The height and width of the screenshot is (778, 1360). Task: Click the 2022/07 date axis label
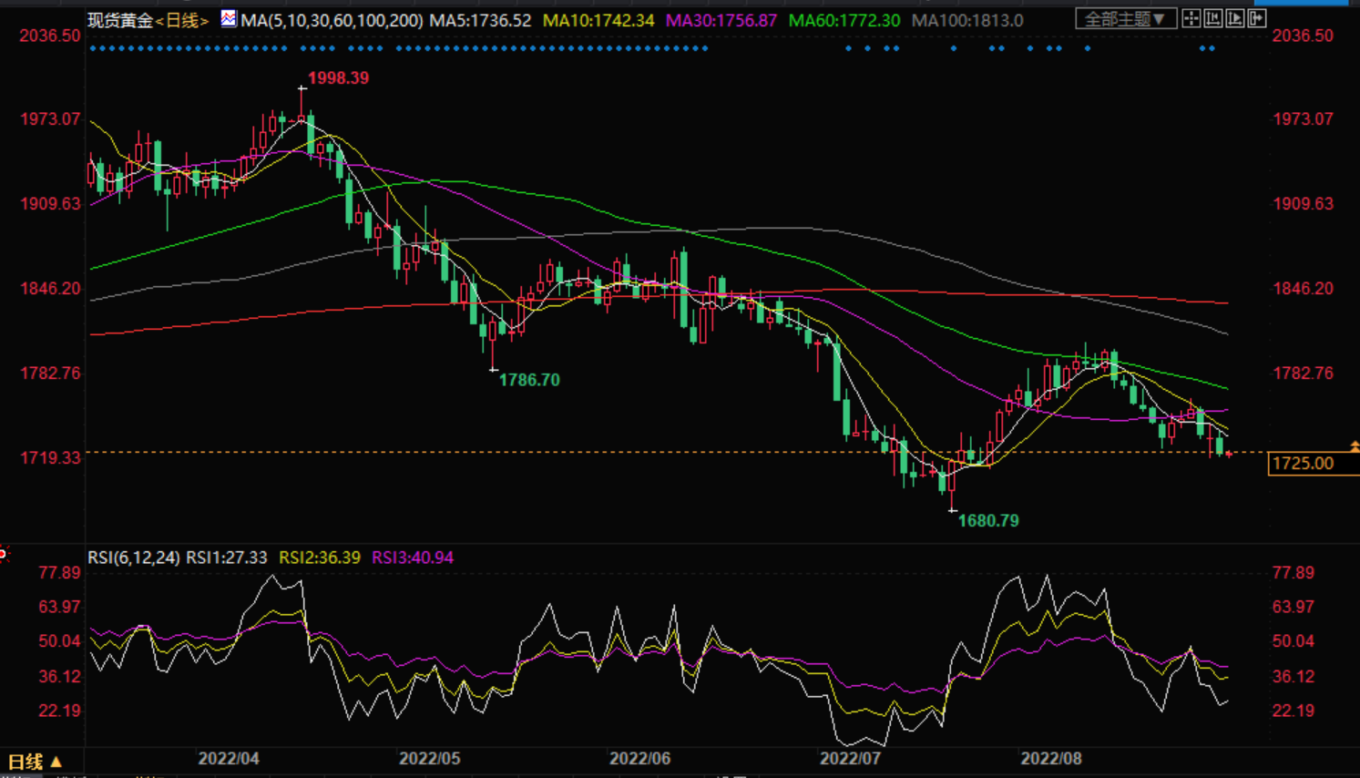pos(849,759)
